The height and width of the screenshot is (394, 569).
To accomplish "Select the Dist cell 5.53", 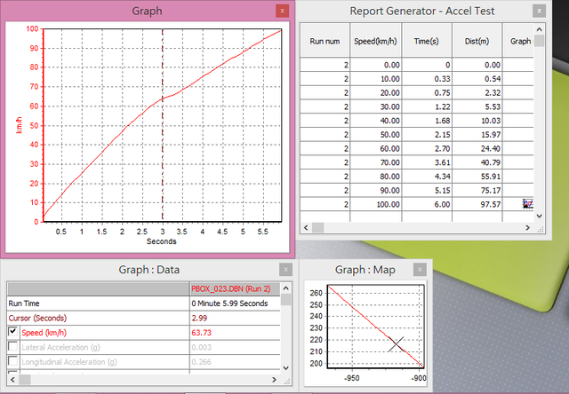I will coord(477,106).
